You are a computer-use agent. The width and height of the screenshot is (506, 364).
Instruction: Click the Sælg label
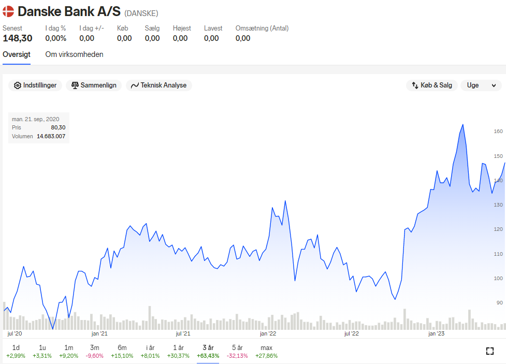tap(152, 28)
